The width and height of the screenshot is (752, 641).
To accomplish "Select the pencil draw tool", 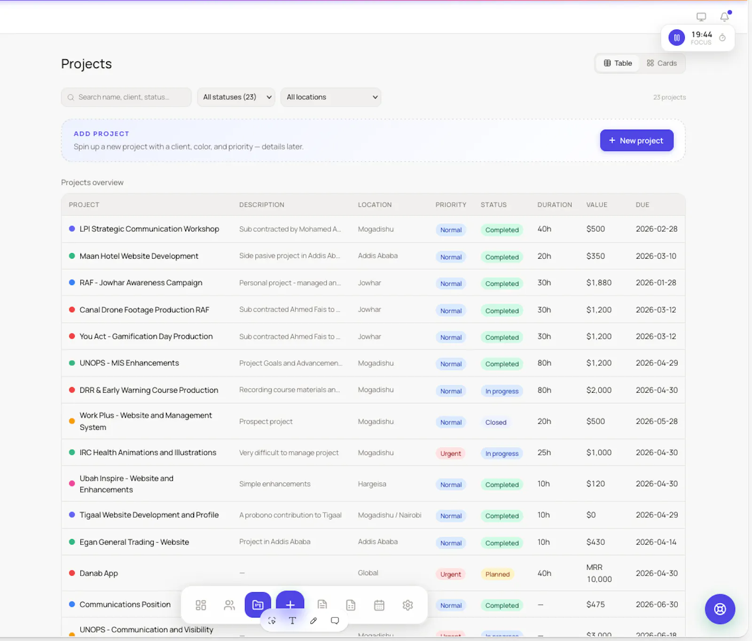I will point(313,620).
